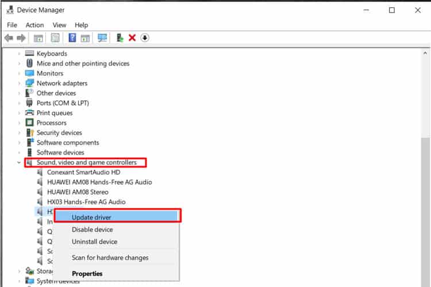The height and width of the screenshot is (287, 431).
Task: Click the action pane toolbar icon beside Help
Action: pyautogui.click(x=85, y=38)
